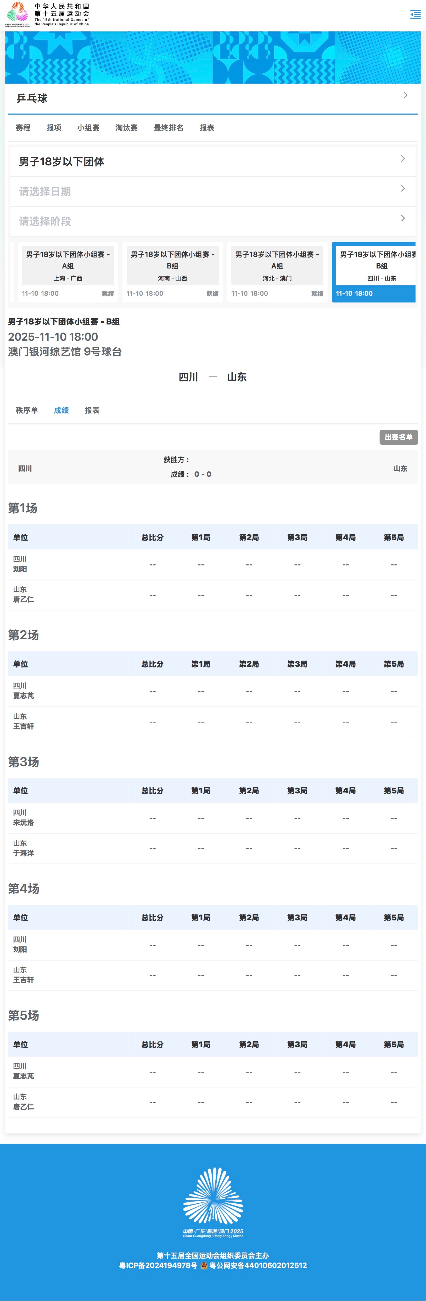This screenshot has height=1301, width=426.
Task: Click 第十五届全国运动会组织委员会主办 footer text
Action: click(213, 1255)
